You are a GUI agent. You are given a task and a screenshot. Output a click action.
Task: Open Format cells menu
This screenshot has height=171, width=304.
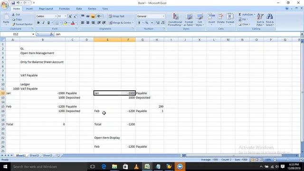(x=230, y=19)
